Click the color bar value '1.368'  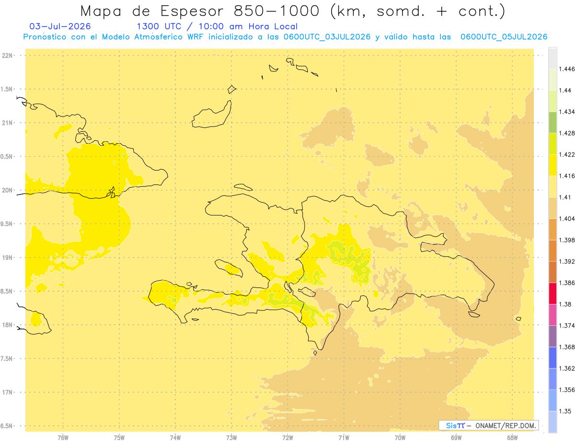click(x=566, y=347)
